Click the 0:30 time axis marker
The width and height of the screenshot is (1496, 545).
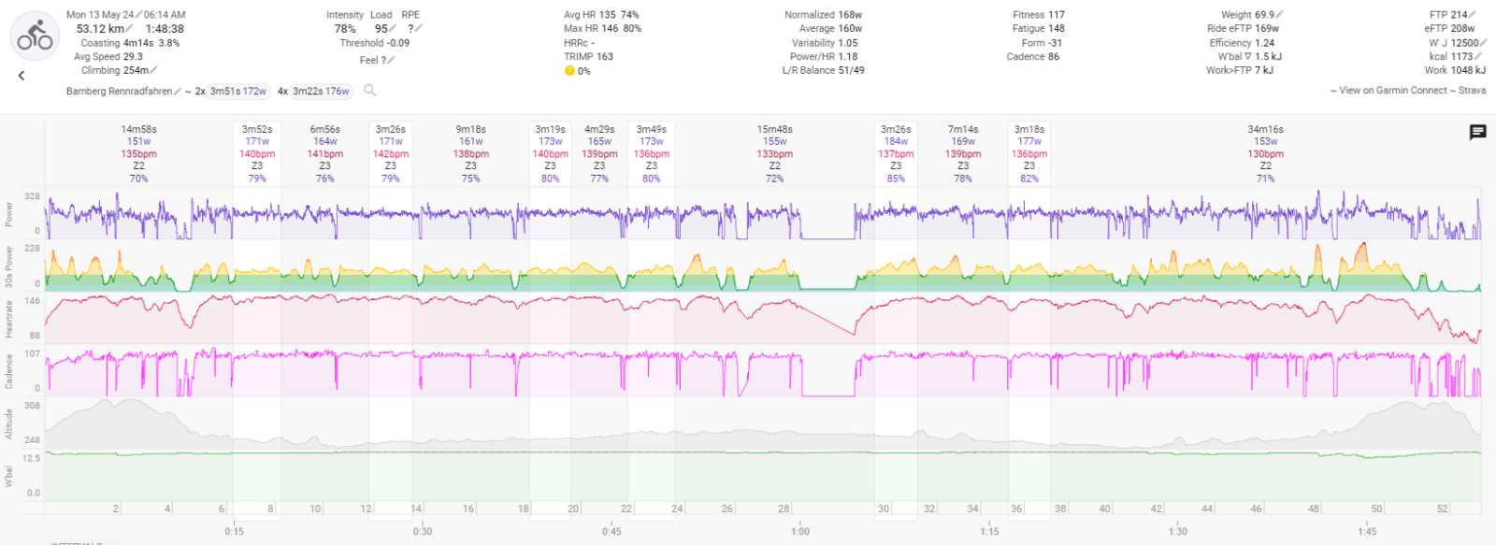(x=423, y=531)
